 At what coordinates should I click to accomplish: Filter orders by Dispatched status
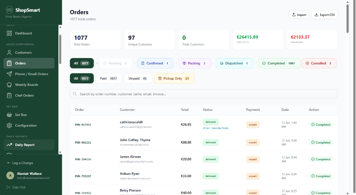(x=234, y=63)
